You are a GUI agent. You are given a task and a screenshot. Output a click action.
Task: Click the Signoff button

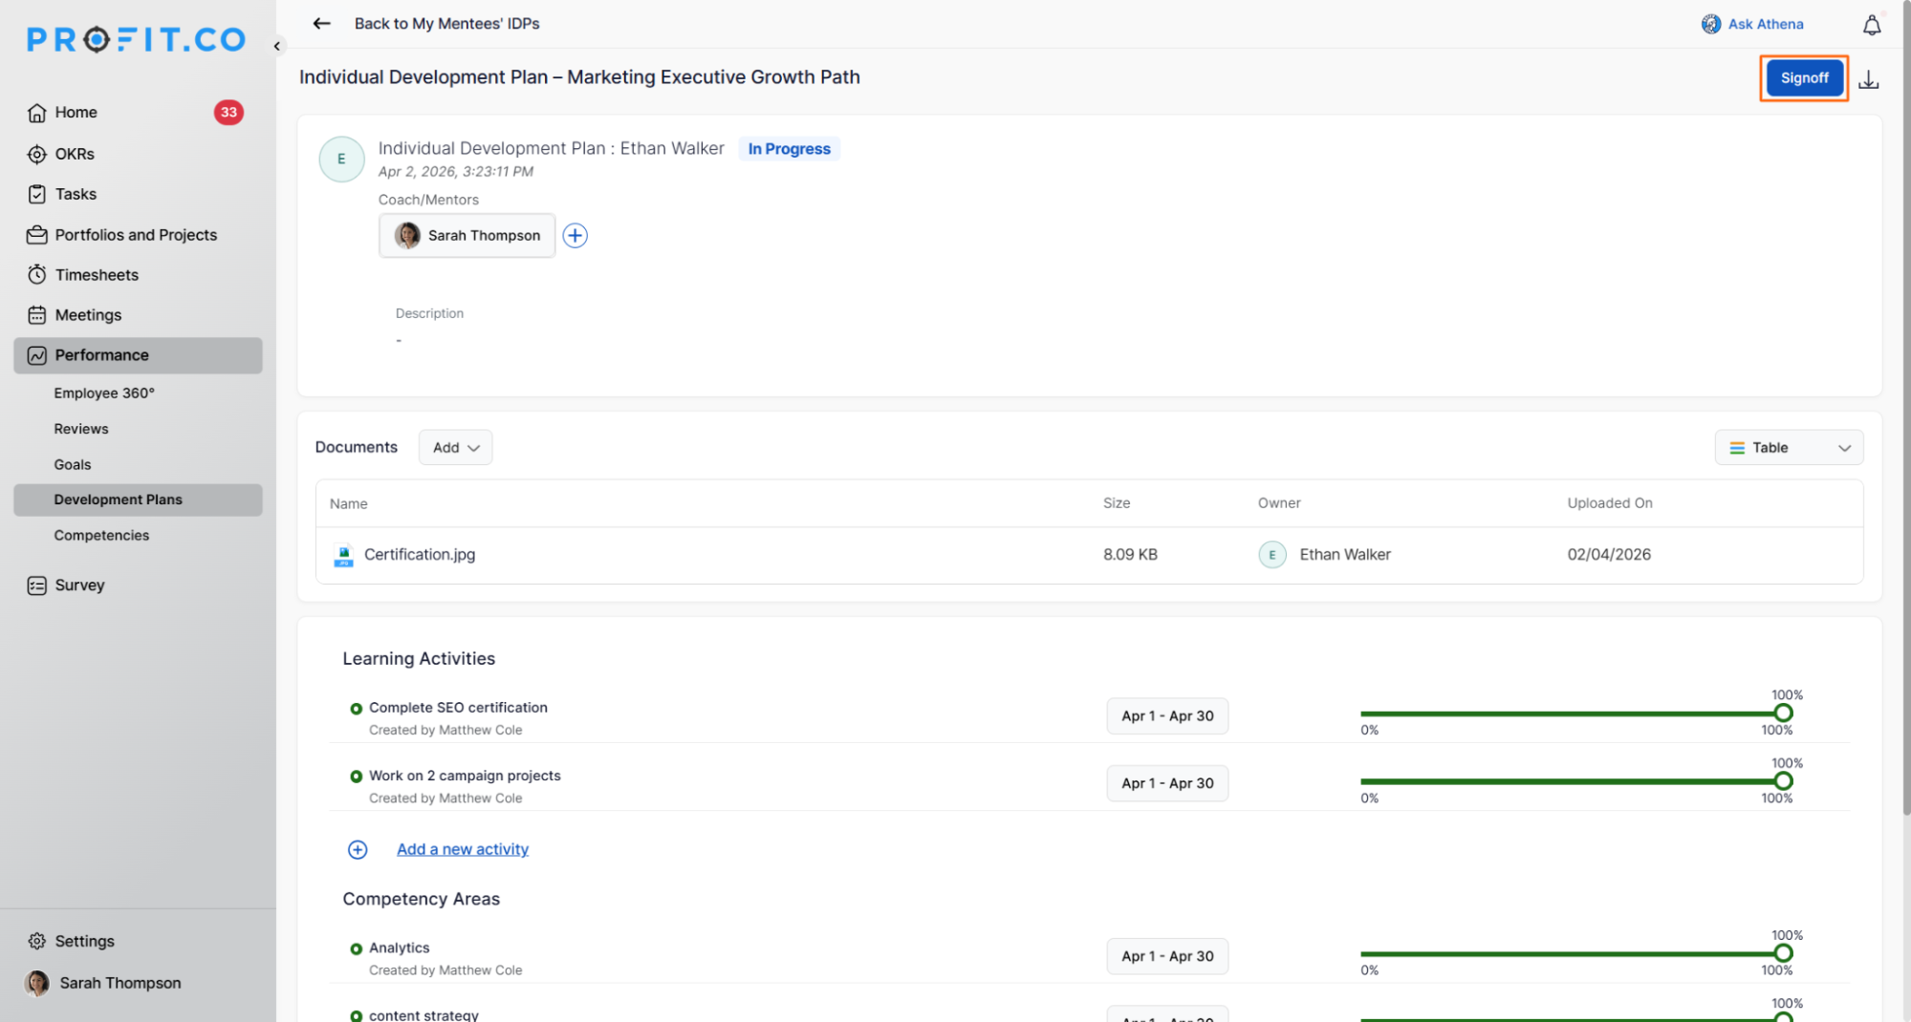[1803, 77]
